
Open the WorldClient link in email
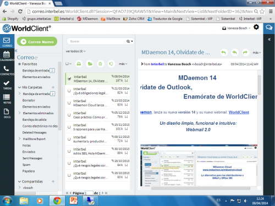click(239, 112)
